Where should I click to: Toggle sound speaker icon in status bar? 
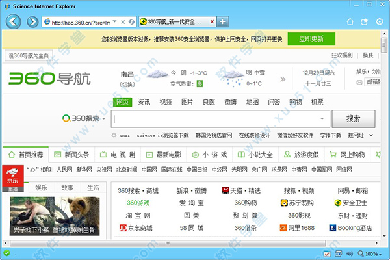point(350,253)
